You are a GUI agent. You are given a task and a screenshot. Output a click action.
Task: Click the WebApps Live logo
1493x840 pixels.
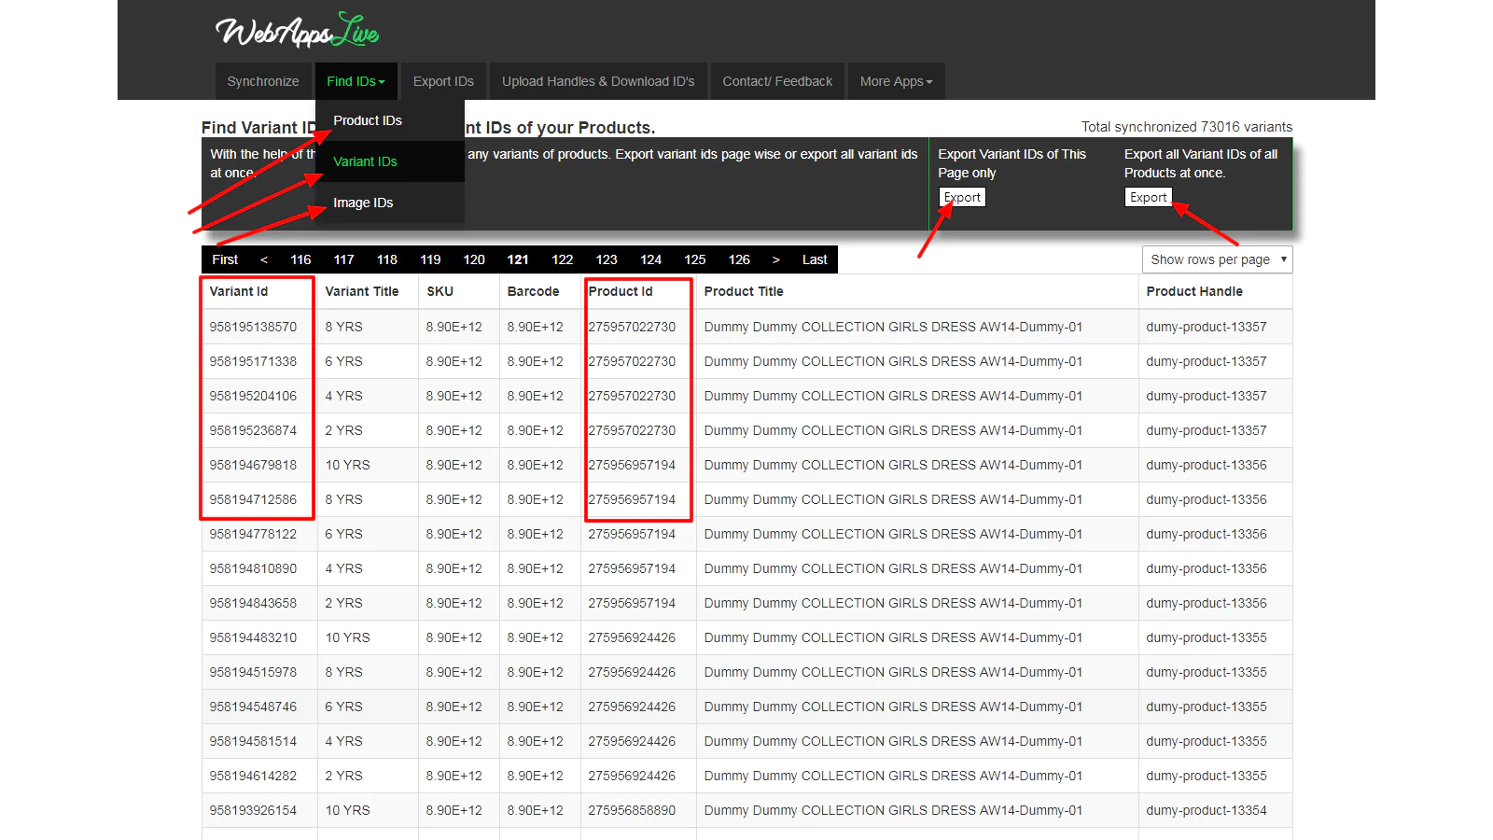click(x=297, y=32)
